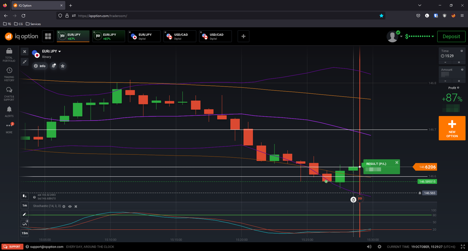This screenshot has width=468, height=251.
Task: Click the Amount input field
Action: tap(452, 72)
